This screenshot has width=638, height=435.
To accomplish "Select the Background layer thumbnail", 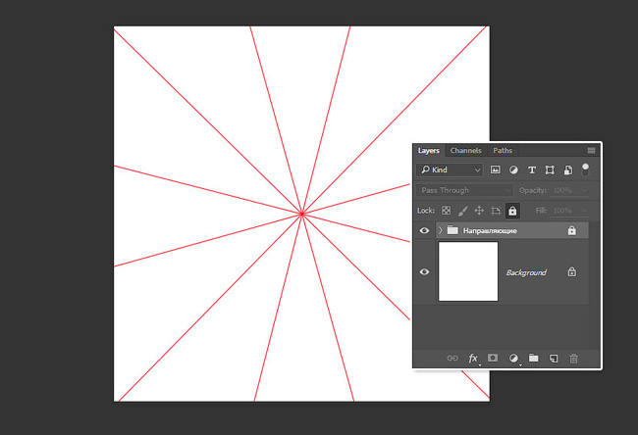I will coord(468,271).
